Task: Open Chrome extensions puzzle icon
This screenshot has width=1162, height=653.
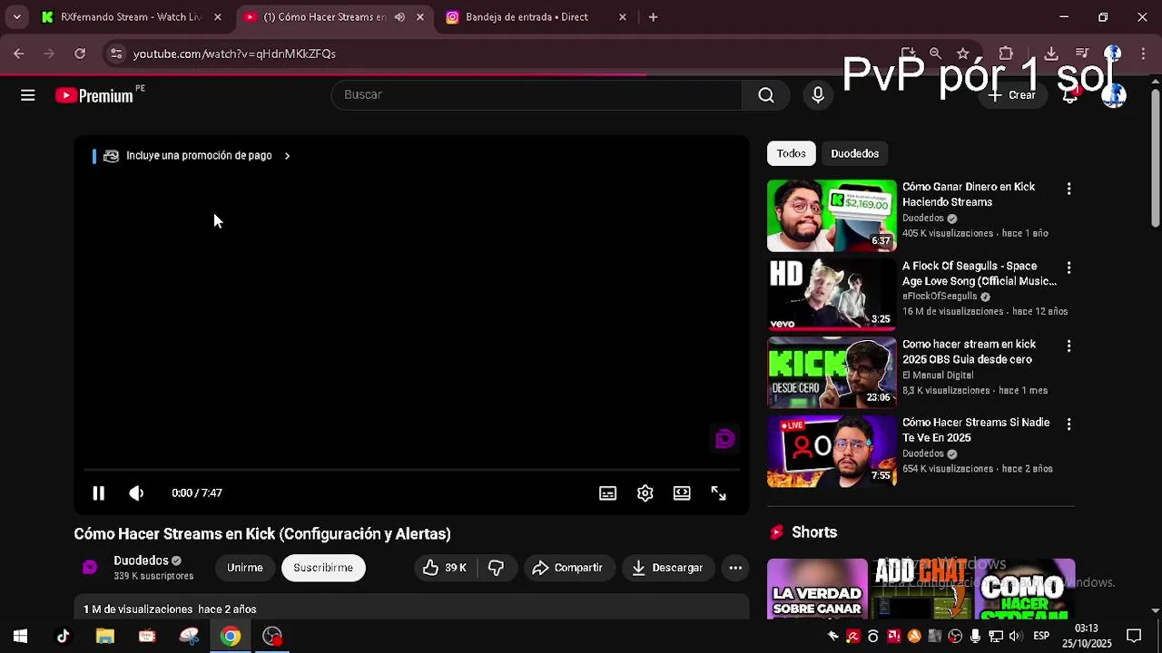Action: (1006, 54)
